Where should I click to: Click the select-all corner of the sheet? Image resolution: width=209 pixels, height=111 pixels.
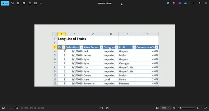pyautogui.click(x=55, y=34)
